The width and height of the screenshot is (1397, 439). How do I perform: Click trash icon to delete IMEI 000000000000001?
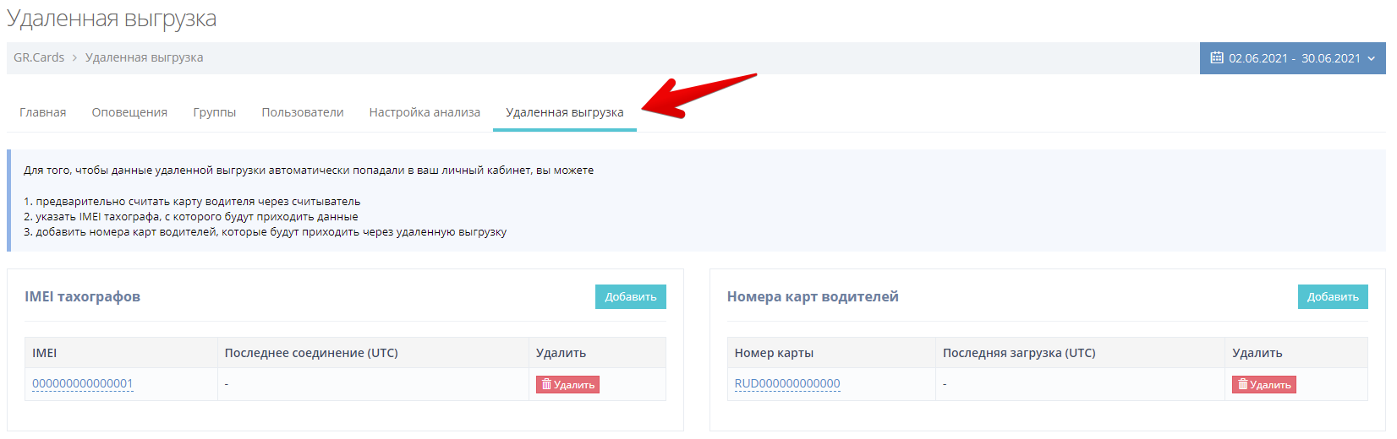point(546,384)
